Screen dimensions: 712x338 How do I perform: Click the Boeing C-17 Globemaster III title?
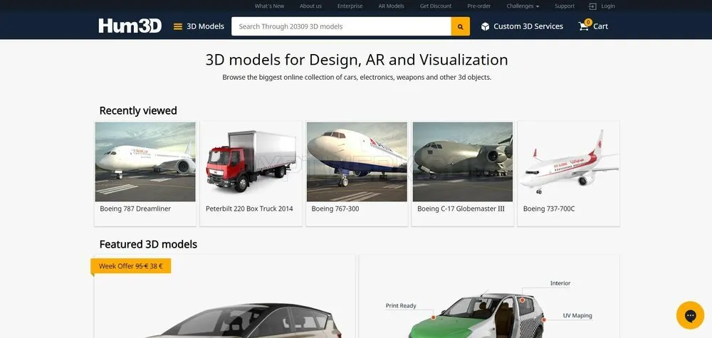(x=461, y=208)
